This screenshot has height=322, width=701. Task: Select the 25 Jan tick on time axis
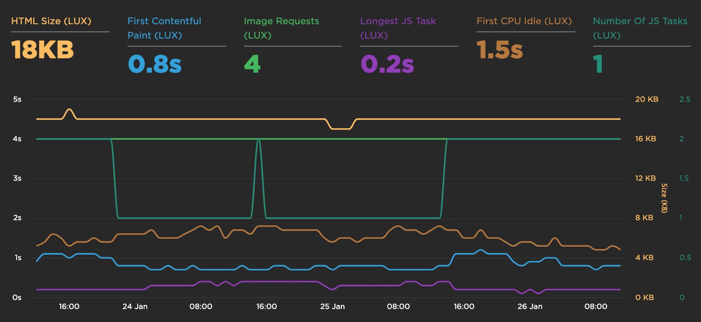tap(332, 307)
